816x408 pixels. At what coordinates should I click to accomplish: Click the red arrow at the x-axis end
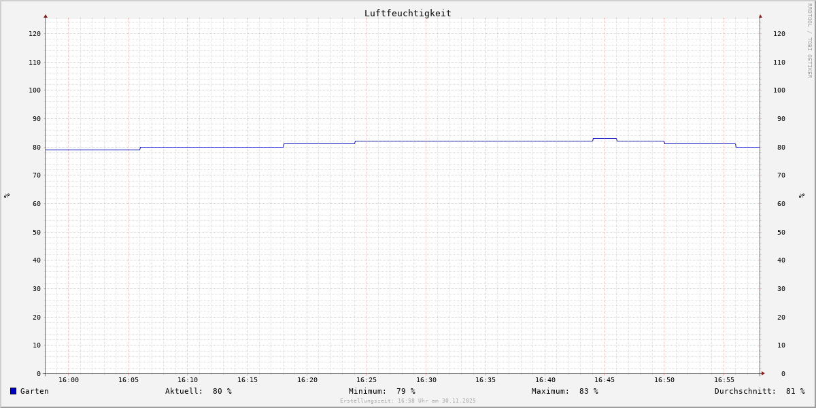tap(763, 373)
